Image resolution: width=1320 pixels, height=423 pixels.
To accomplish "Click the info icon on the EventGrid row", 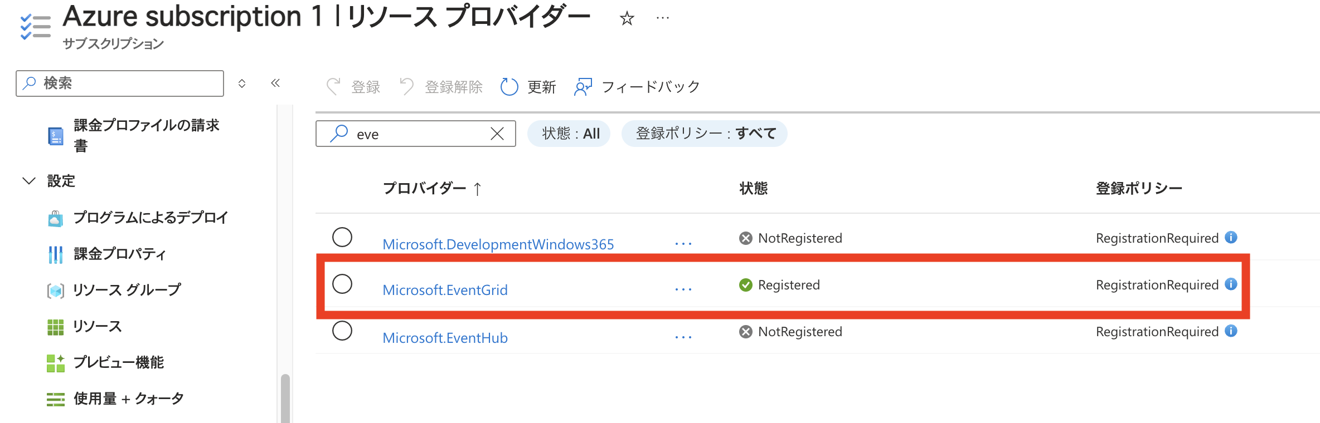I will click(x=1231, y=284).
